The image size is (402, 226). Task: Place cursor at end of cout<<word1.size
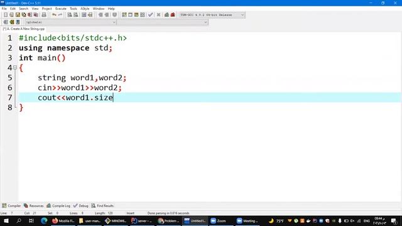pyautogui.click(x=113, y=98)
